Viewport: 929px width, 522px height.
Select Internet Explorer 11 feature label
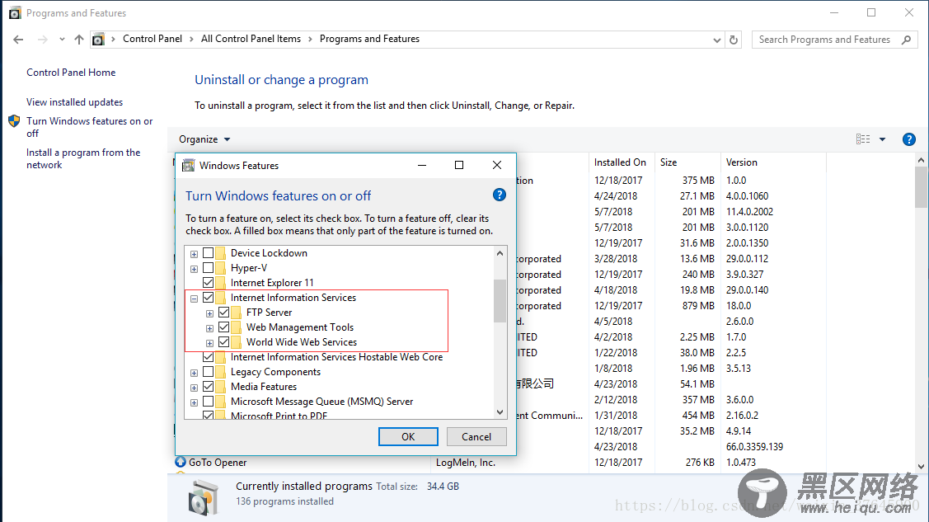tap(272, 283)
